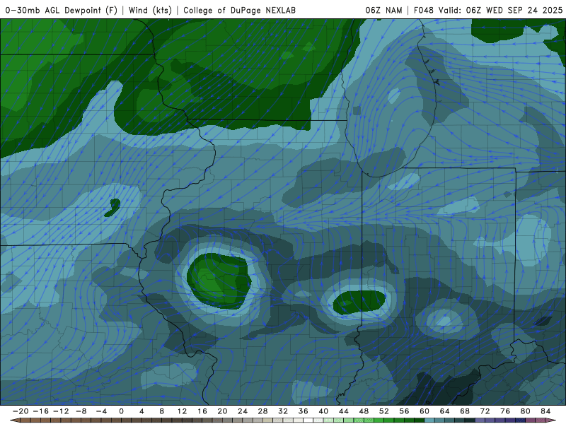
Task: Click the 48 value on the color scale
Action: tap(364, 411)
